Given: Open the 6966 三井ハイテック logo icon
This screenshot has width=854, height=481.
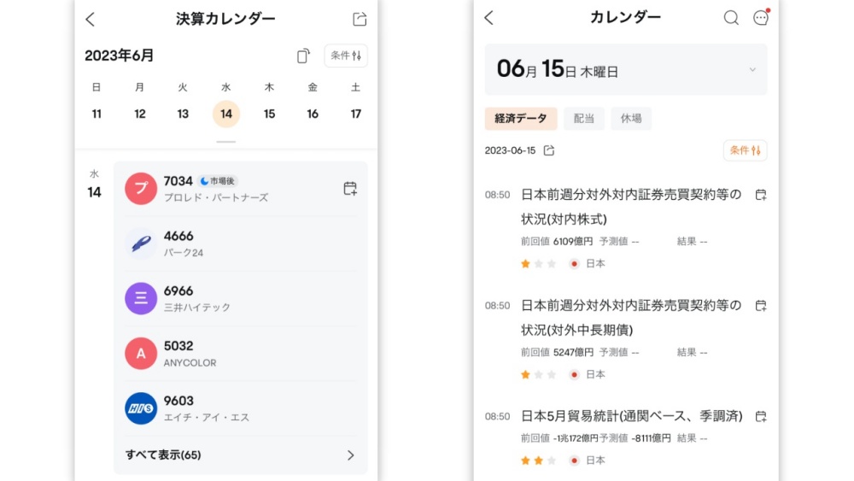Looking at the screenshot, I should click(x=141, y=298).
